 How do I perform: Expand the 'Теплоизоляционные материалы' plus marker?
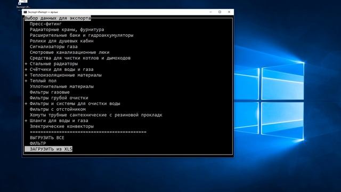point(26,75)
